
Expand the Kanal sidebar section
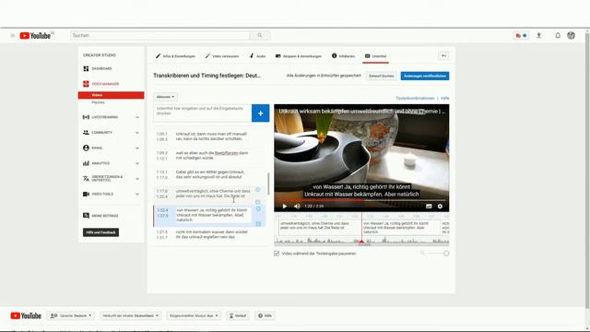137,148
